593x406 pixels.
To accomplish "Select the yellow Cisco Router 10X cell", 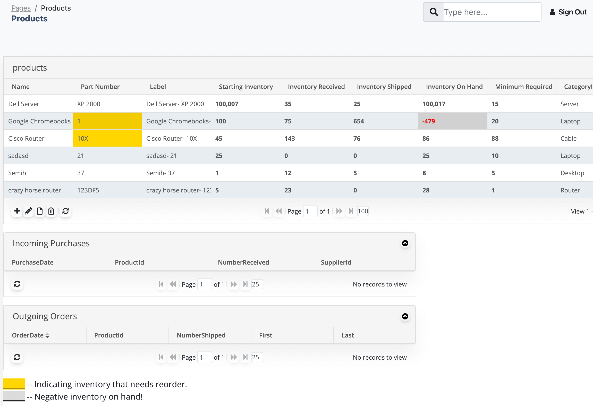I will (x=108, y=138).
